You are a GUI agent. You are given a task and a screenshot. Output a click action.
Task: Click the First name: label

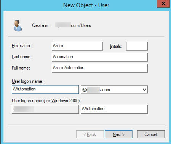point(21,46)
